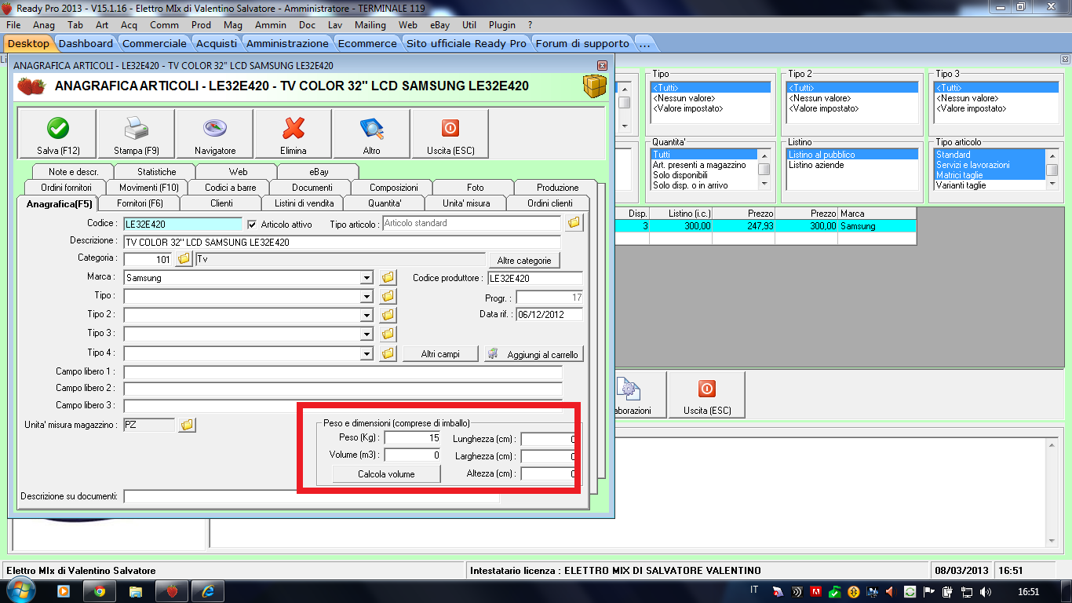The height and width of the screenshot is (603, 1072).
Task: Switch to the Dashboard workspace tab
Action: (x=86, y=43)
